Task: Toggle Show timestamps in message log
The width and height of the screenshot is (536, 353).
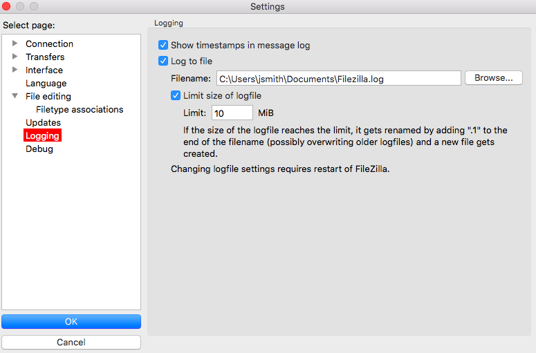Action: pyautogui.click(x=163, y=45)
